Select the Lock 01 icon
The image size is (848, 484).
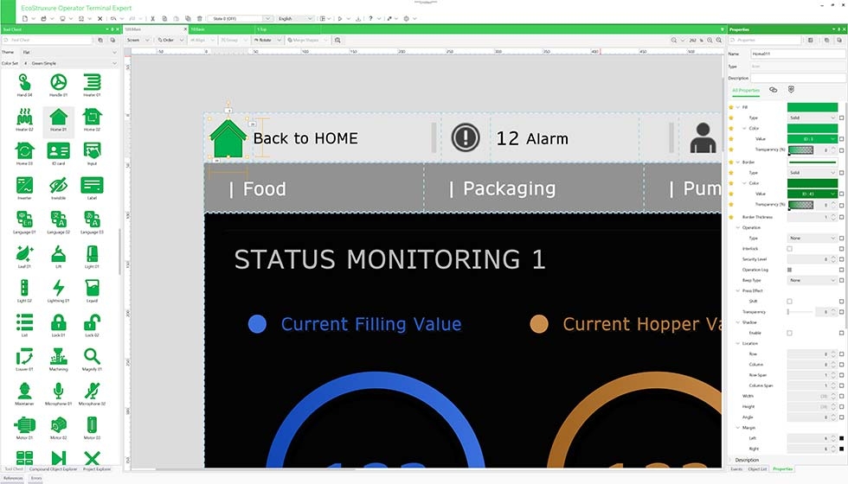[58, 322]
